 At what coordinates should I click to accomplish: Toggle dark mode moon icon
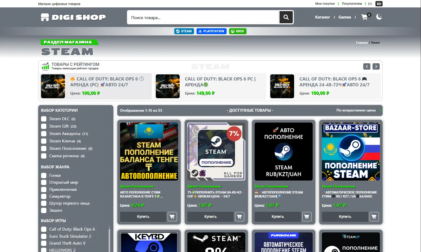click(379, 17)
